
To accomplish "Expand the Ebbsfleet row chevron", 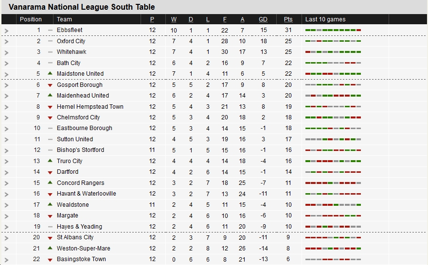I will pos(6,31).
